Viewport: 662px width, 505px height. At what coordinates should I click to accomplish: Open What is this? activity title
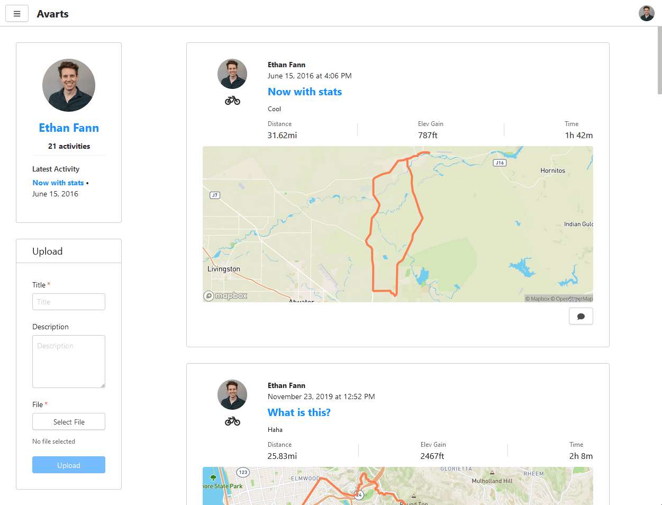pyautogui.click(x=299, y=412)
